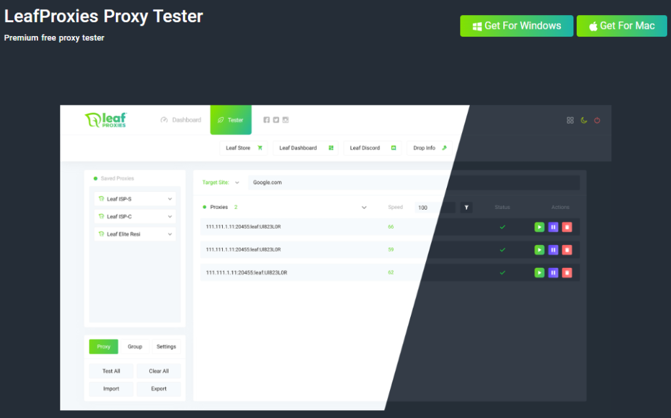Select the Group tab
This screenshot has height=418, width=671.
click(x=135, y=347)
